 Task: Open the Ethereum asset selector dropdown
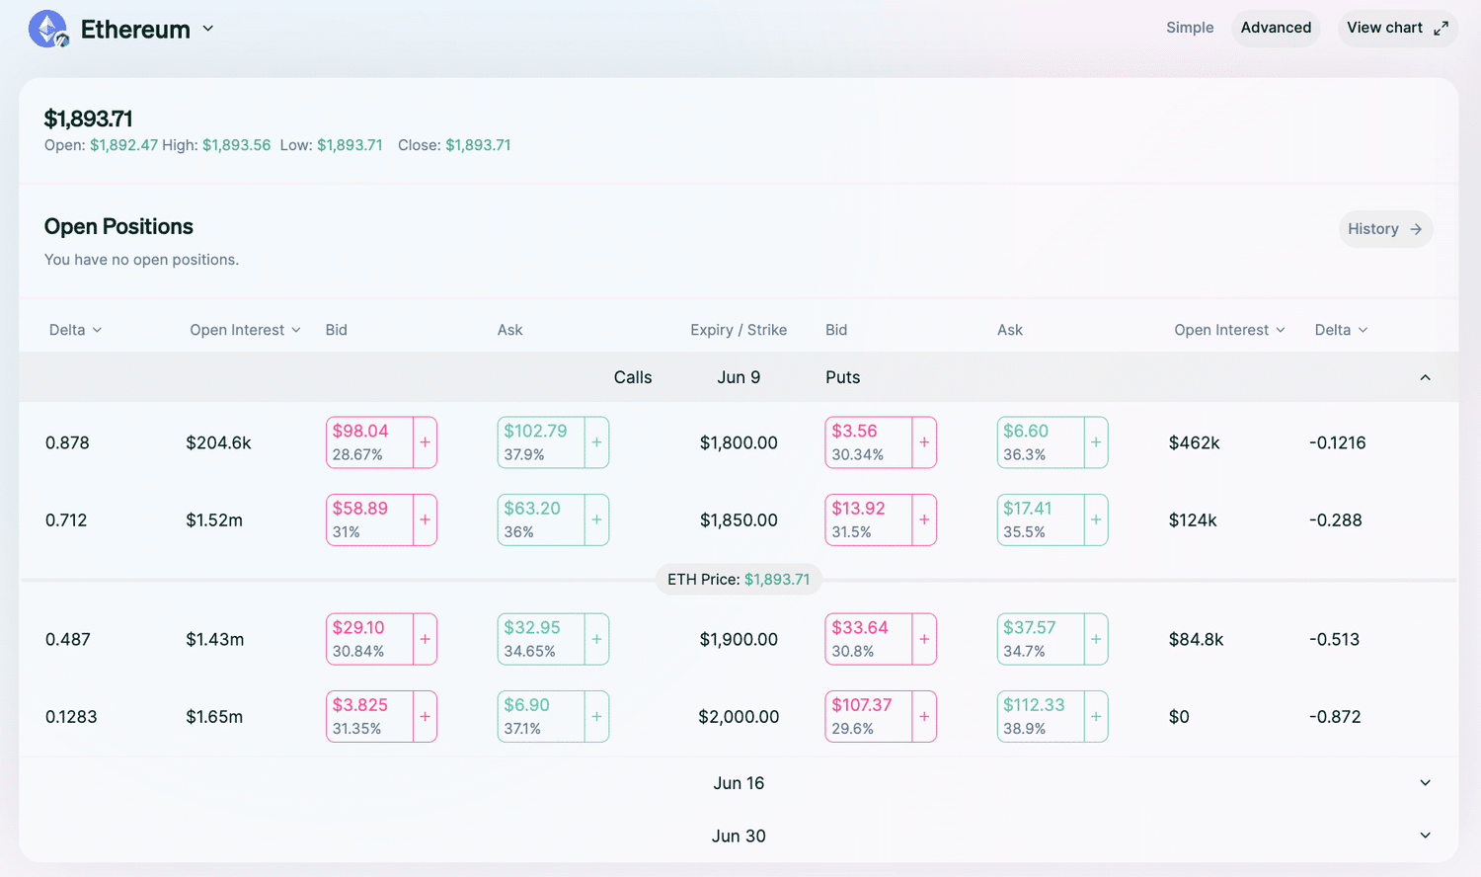pyautogui.click(x=207, y=29)
